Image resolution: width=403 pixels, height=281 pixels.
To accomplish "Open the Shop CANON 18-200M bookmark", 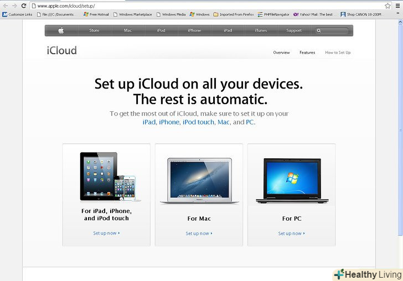I will point(361,14).
